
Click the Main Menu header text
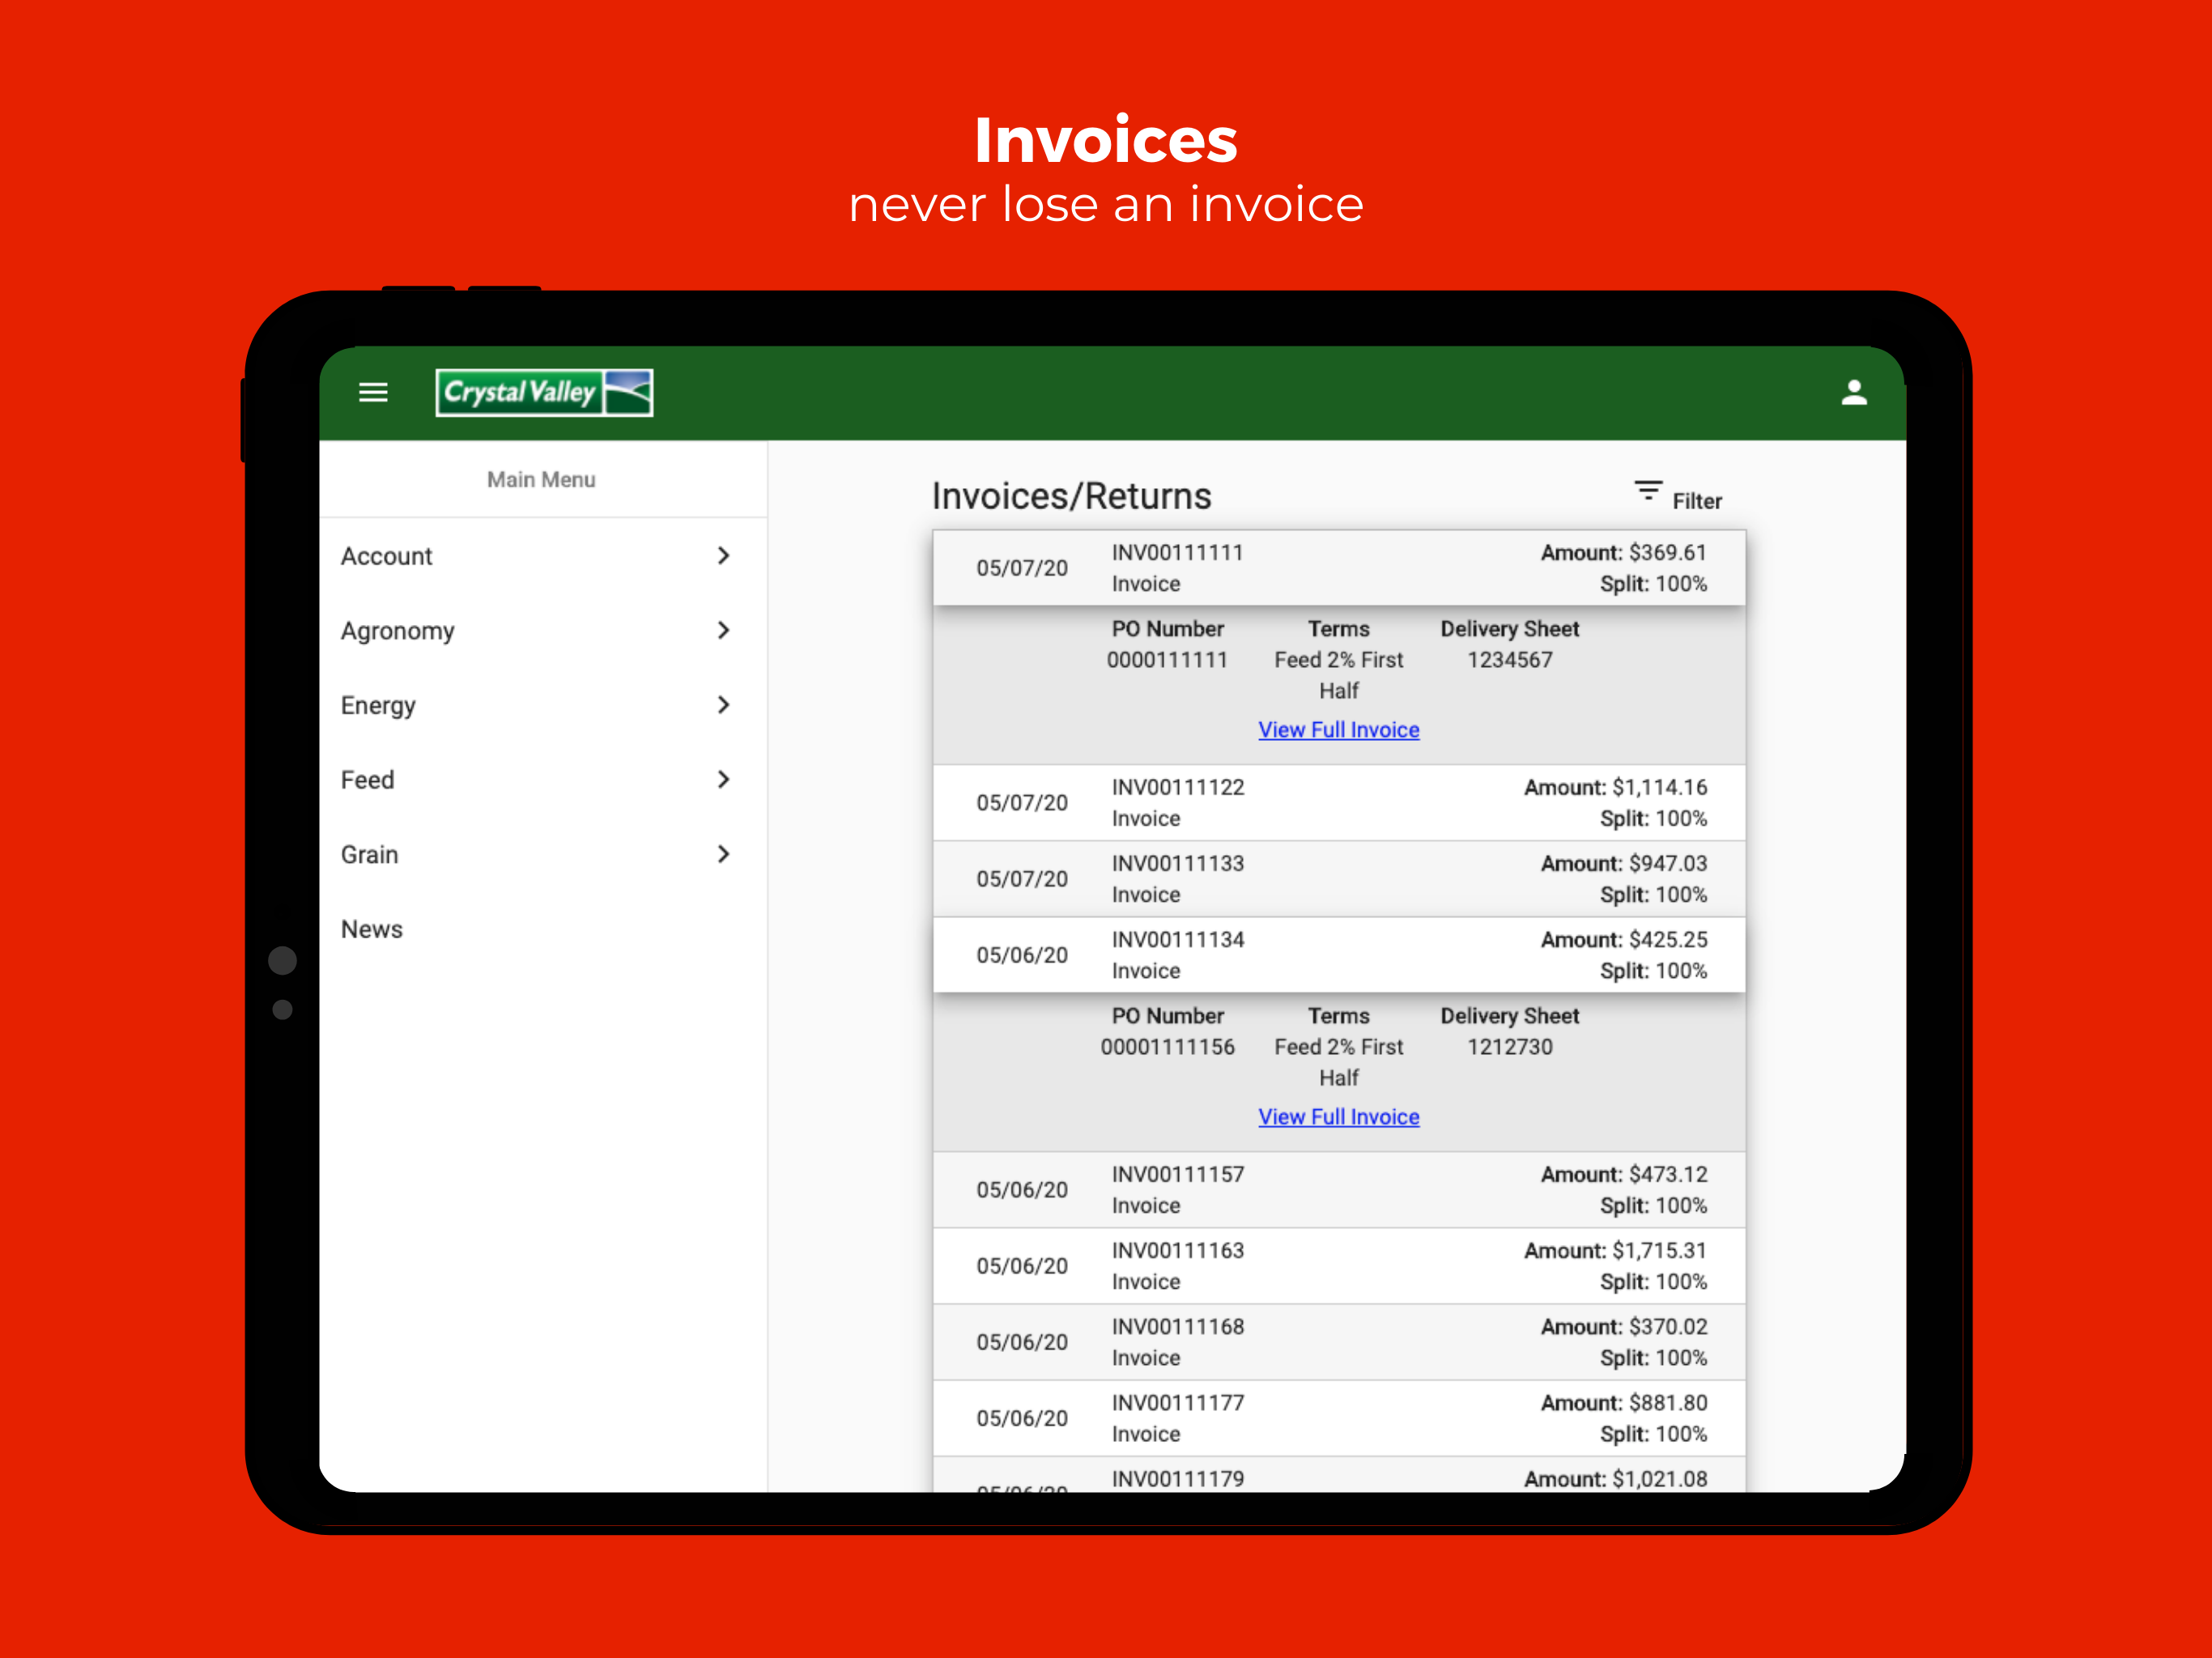pyautogui.click(x=541, y=480)
